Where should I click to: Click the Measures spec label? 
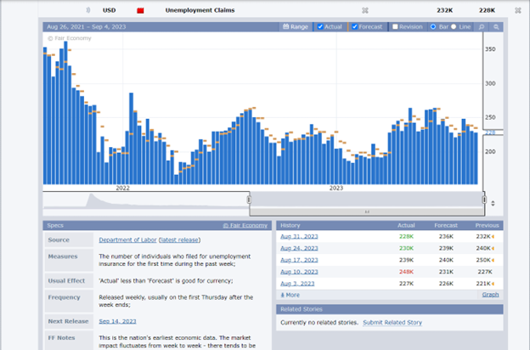tap(63, 257)
